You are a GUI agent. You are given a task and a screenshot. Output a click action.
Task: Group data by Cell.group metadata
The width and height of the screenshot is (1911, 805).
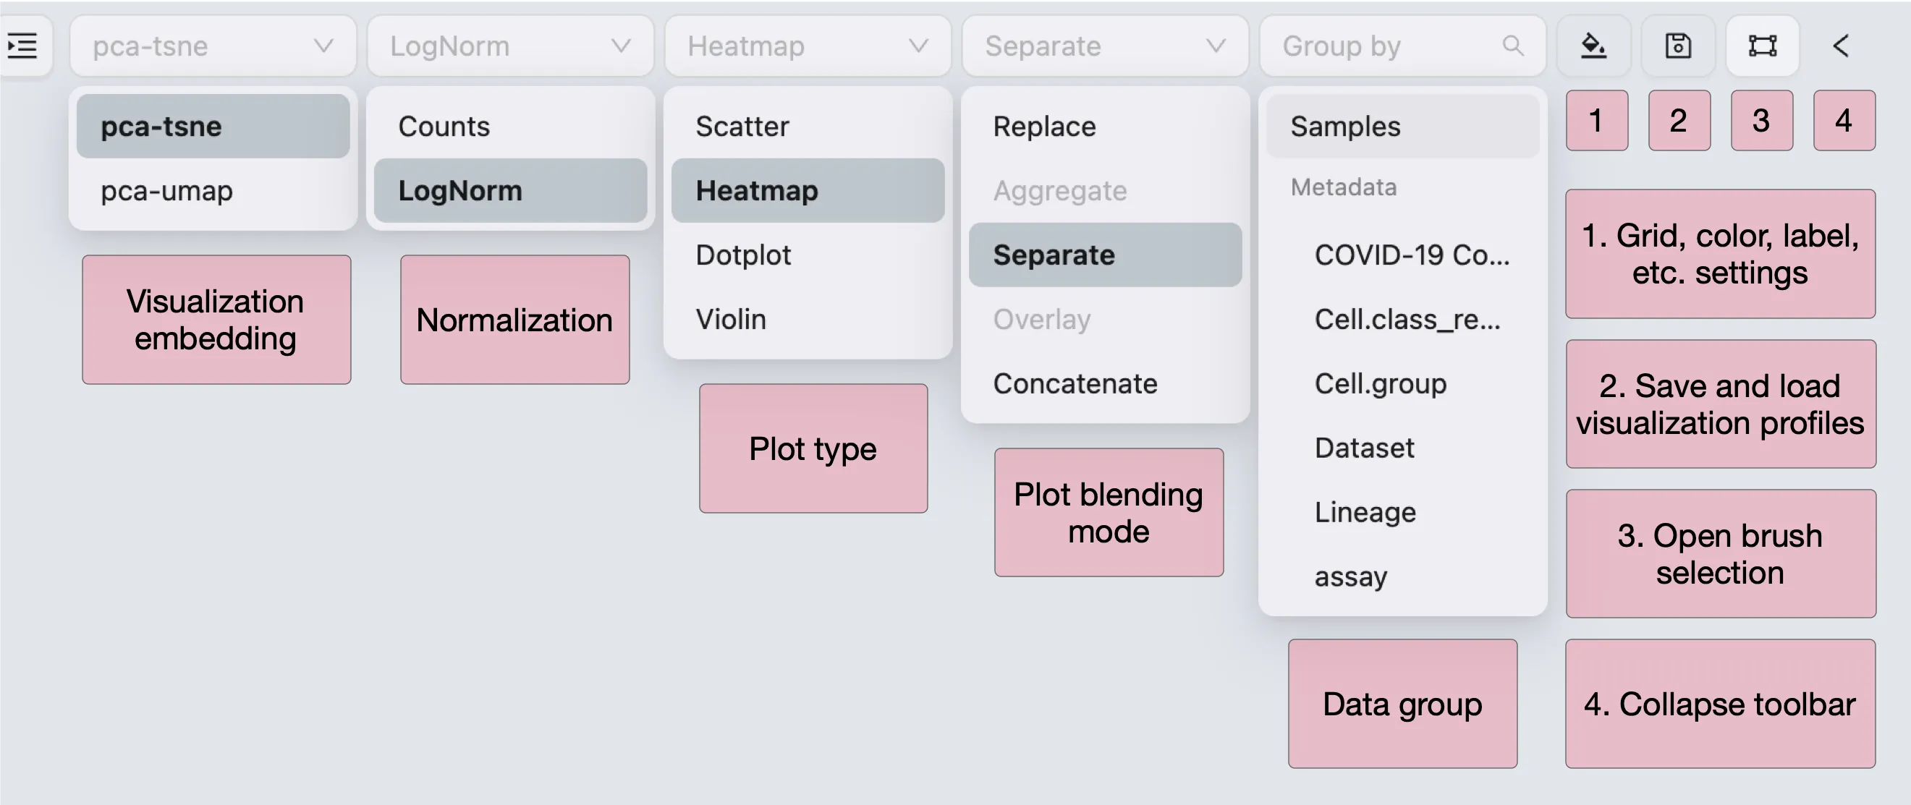1380,384
